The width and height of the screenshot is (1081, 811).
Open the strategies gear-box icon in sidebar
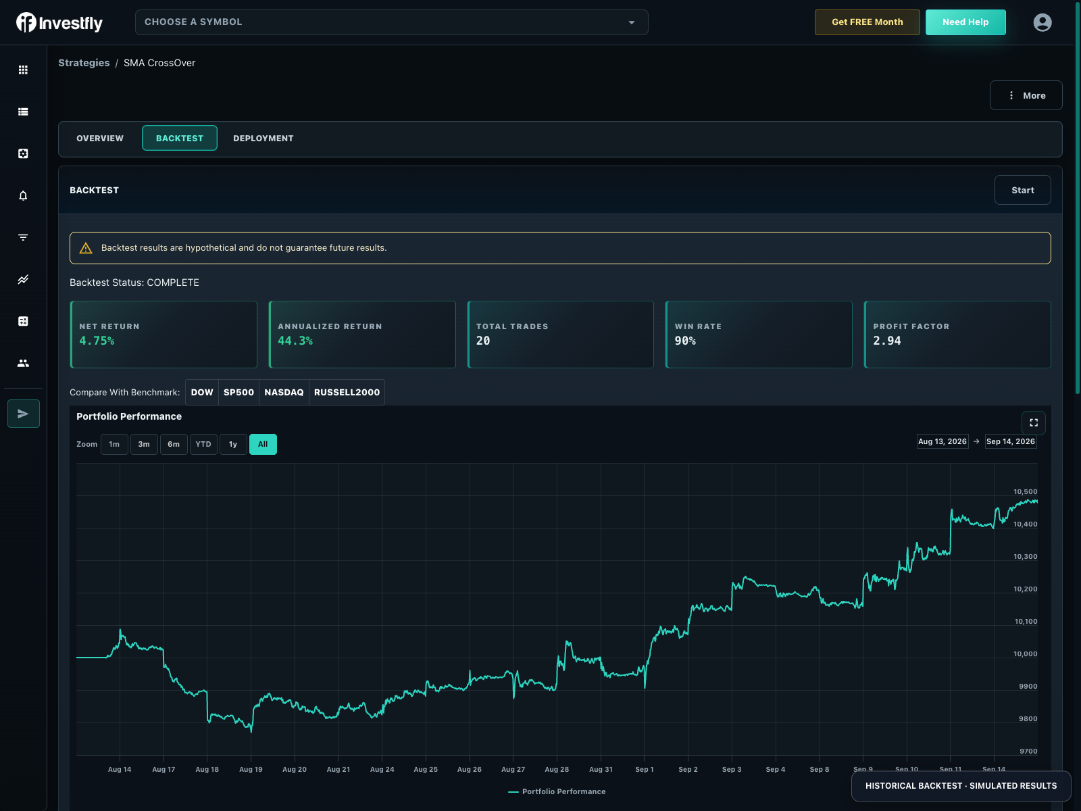[23, 153]
